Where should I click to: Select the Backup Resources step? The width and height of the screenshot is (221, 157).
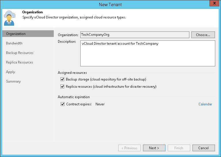20,53
